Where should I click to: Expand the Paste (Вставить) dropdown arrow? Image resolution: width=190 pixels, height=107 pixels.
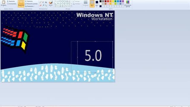4,6
